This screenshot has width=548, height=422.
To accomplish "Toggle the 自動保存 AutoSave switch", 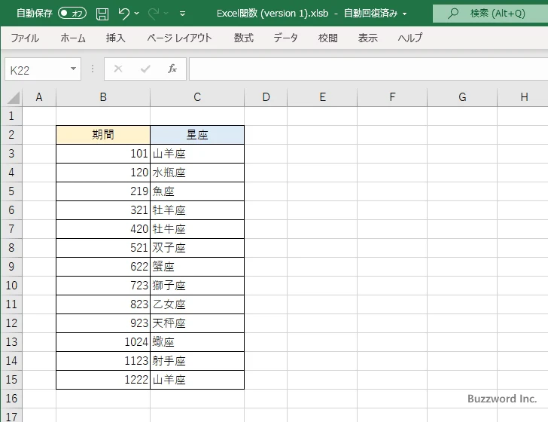I will (72, 14).
